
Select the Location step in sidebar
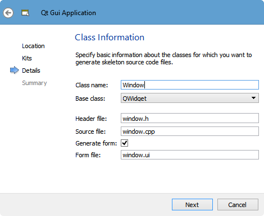coord(33,46)
